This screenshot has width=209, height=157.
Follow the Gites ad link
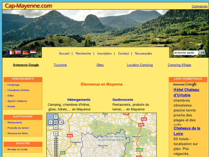click(x=100, y=65)
